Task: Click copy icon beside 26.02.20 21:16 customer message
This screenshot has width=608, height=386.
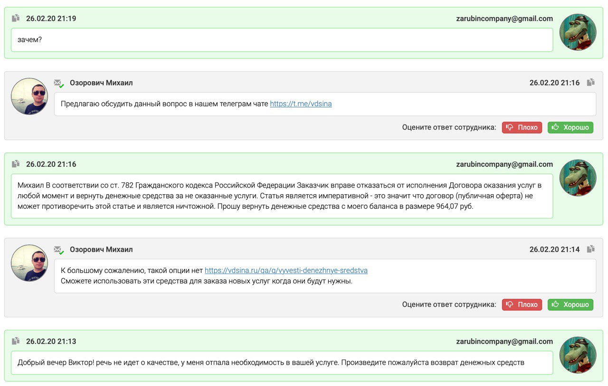Action: 16,164
